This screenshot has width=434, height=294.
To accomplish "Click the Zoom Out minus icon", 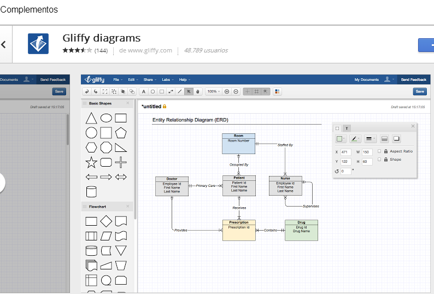I will (236, 91).
